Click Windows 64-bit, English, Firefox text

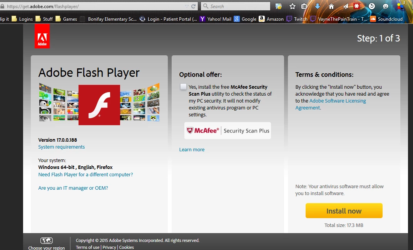[75, 167]
